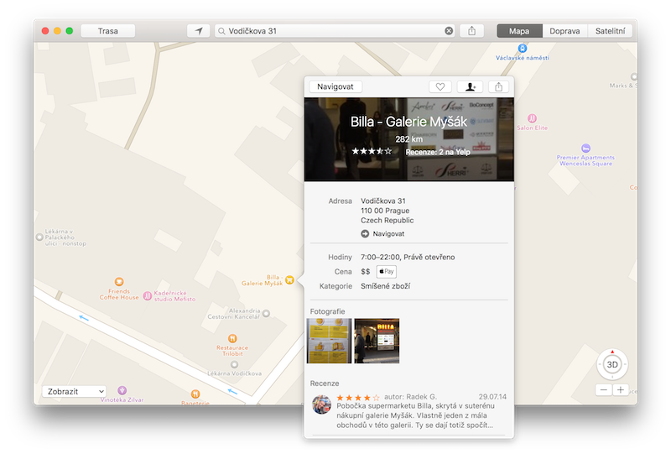Click the Recenze section heading
This screenshot has width=671, height=459.
(325, 383)
